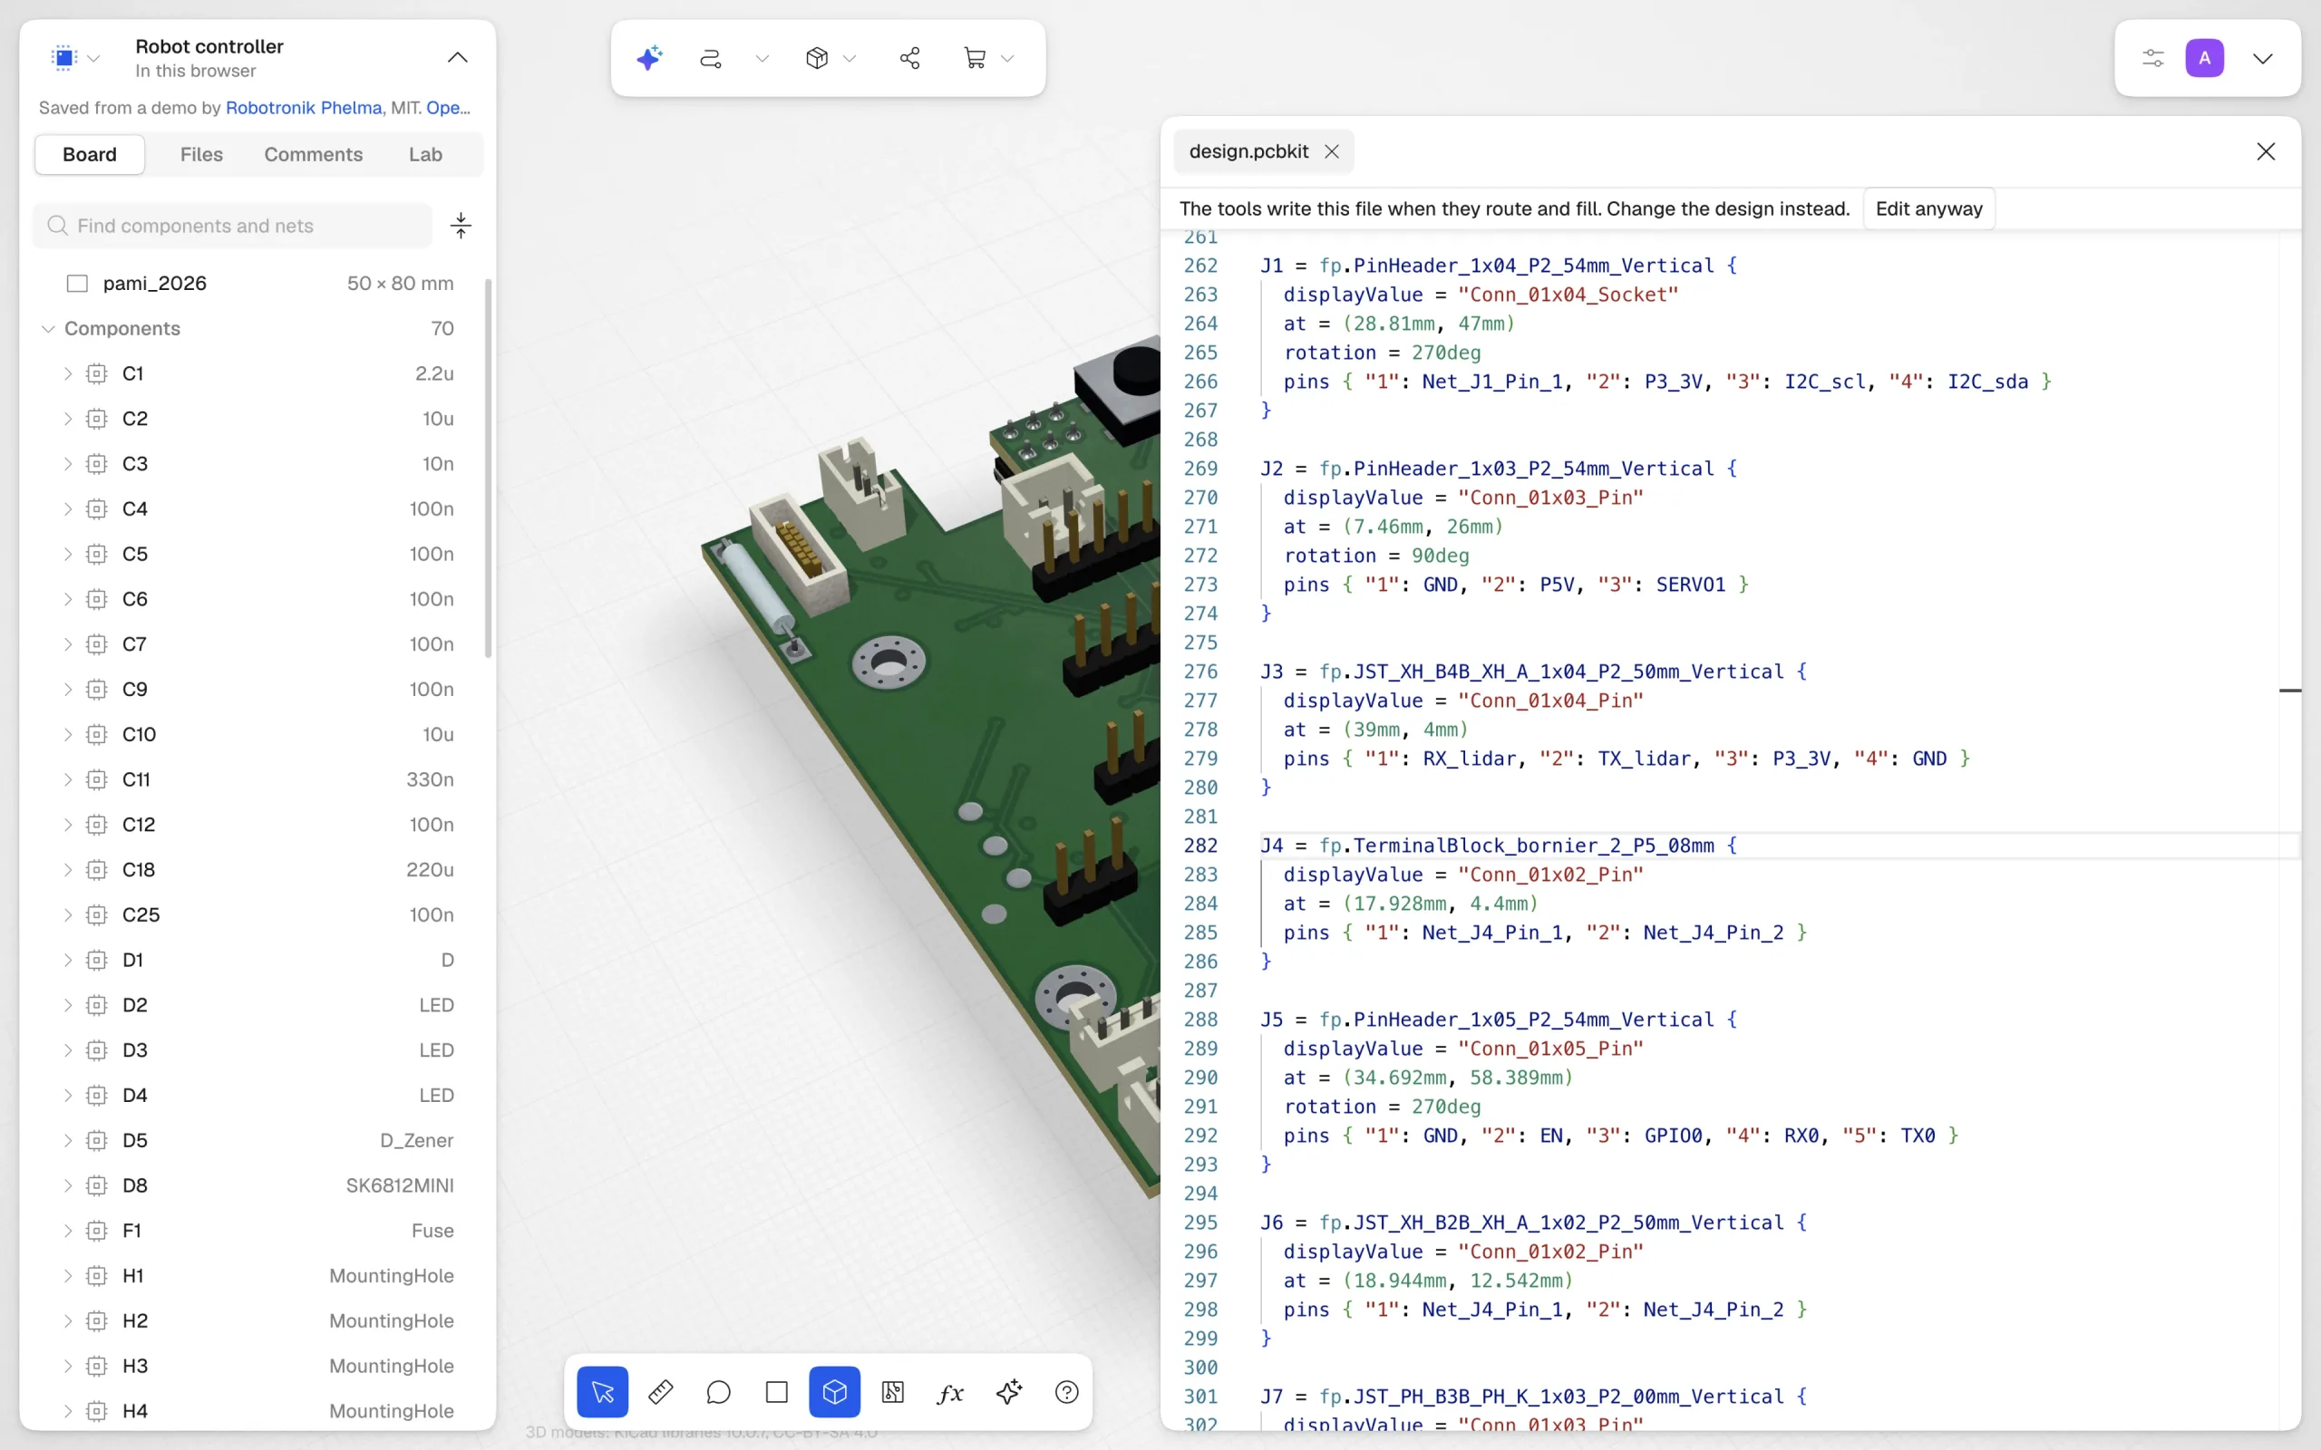Viewport: 2321px width, 1450px height.
Task: Switch to the Comments tab
Action: 314,154
